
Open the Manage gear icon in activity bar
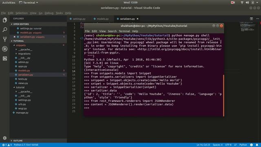pyautogui.click(x=4, y=138)
